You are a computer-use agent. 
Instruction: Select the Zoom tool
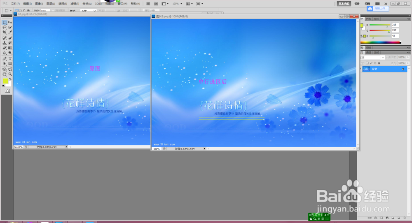pyautogui.click(x=10, y=74)
